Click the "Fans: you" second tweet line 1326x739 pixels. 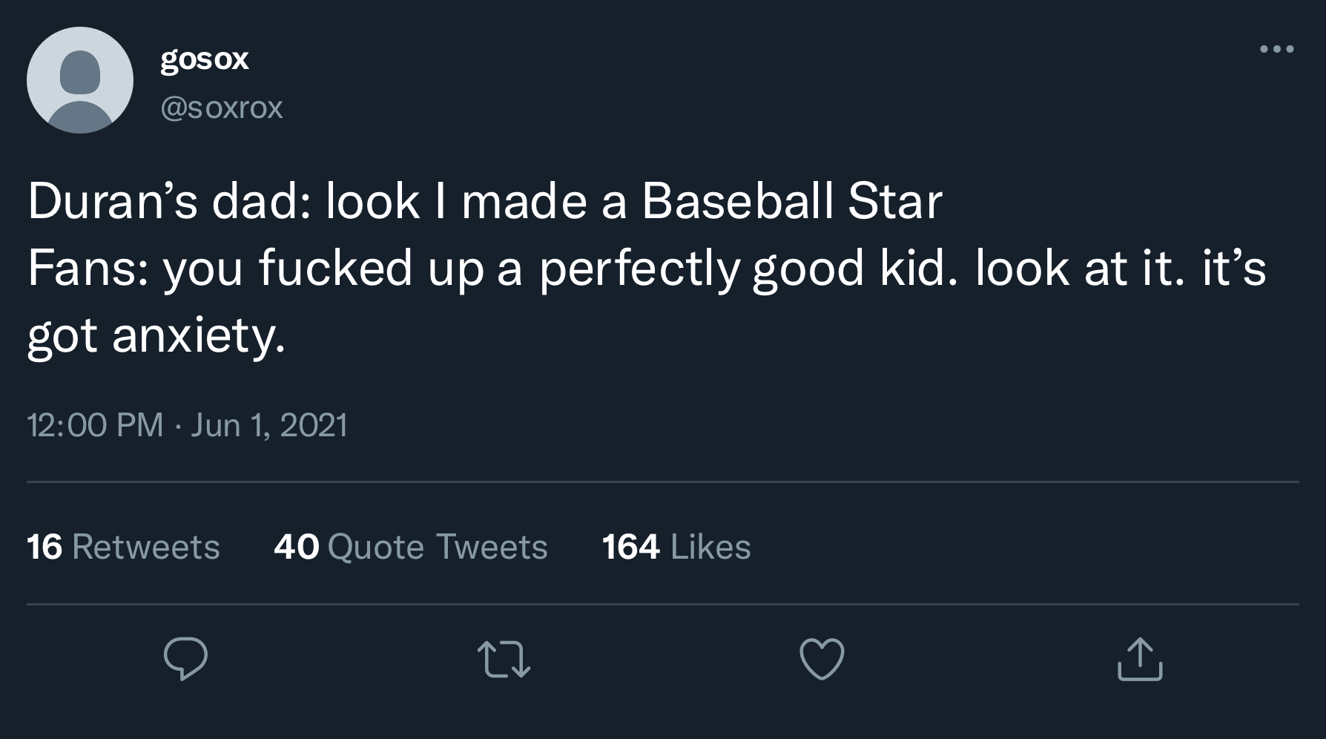pos(135,268)
